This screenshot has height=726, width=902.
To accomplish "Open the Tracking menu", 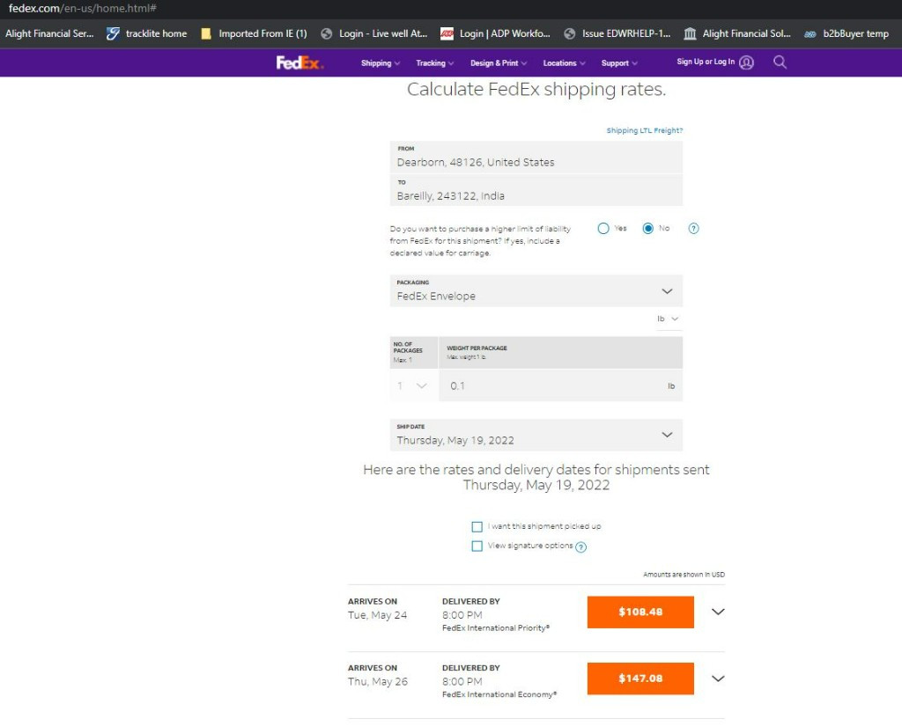I will pyautogui.click(x=434, y=63).
